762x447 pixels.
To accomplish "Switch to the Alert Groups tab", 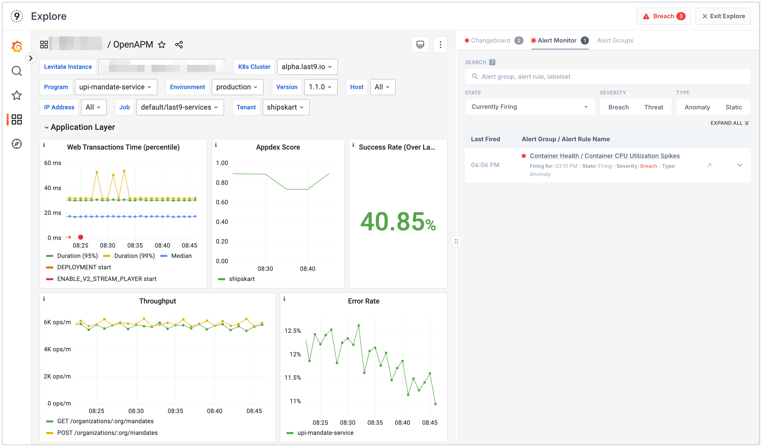I will [615, 40].
